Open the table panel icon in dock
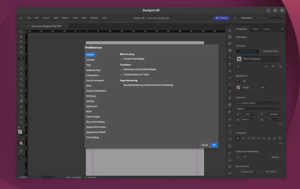Viewport: 300px width, 189px height. point(230,105)
